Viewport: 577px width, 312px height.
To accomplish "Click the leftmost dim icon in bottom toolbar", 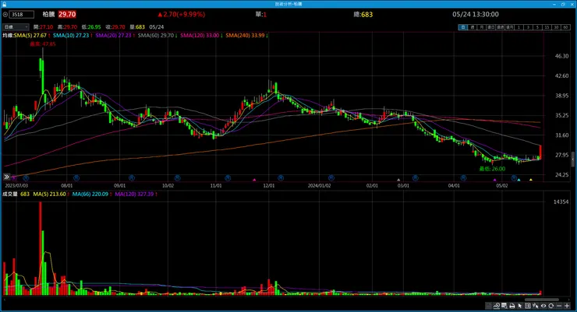I will click(488, 306).
